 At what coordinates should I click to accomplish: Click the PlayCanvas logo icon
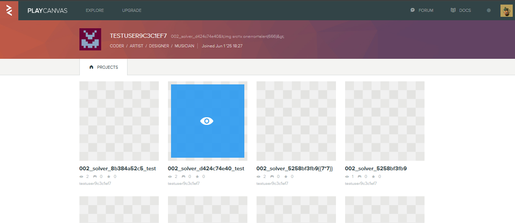point(9,10)
